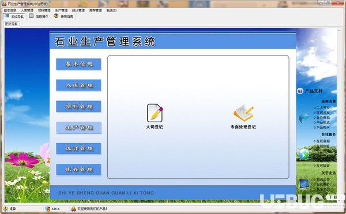
Task: Click the 关于宏达 section heading
Action: click(x=329, y=172)
